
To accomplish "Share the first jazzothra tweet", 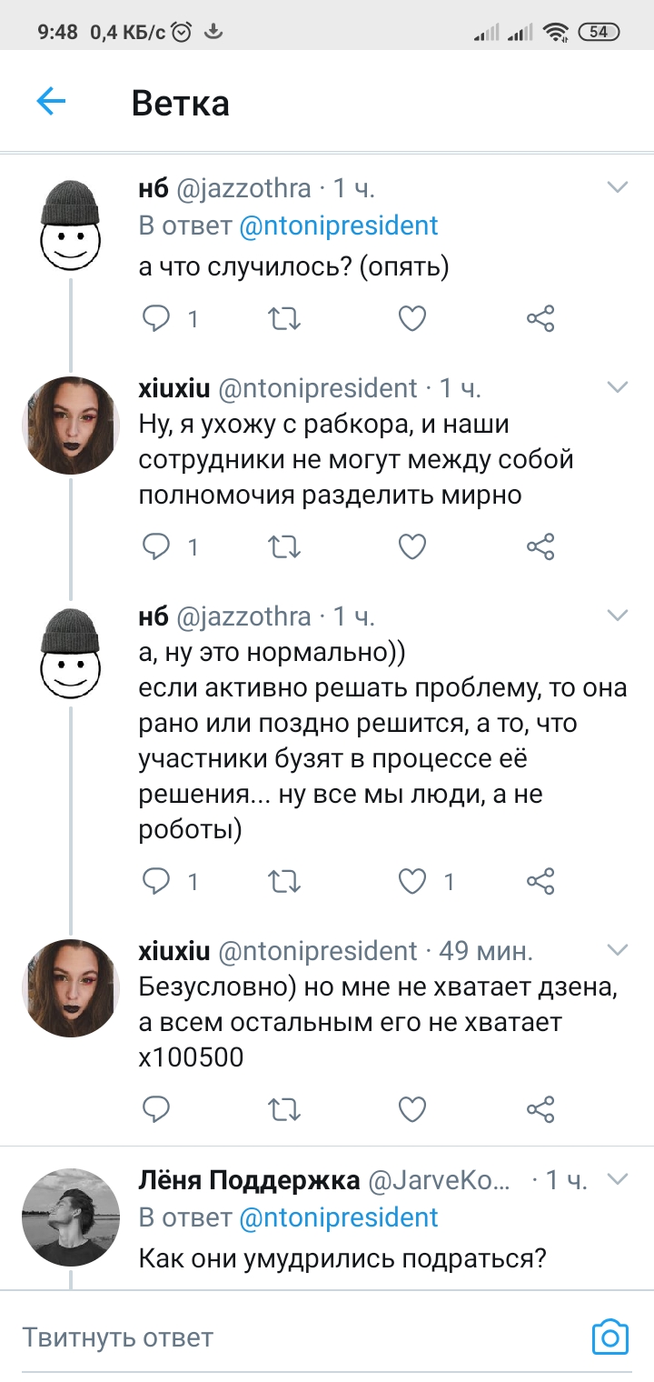I will [x=540, y=318].
